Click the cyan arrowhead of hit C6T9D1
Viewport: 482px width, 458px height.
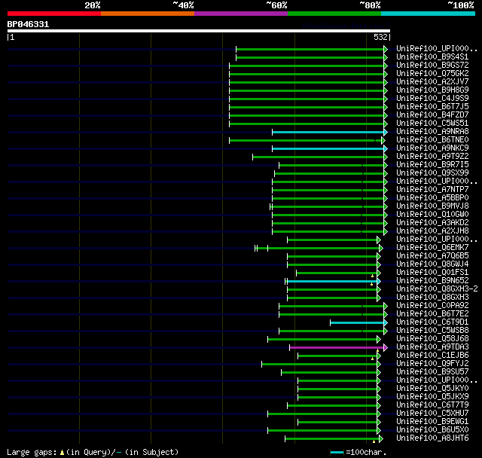[386, 322]
